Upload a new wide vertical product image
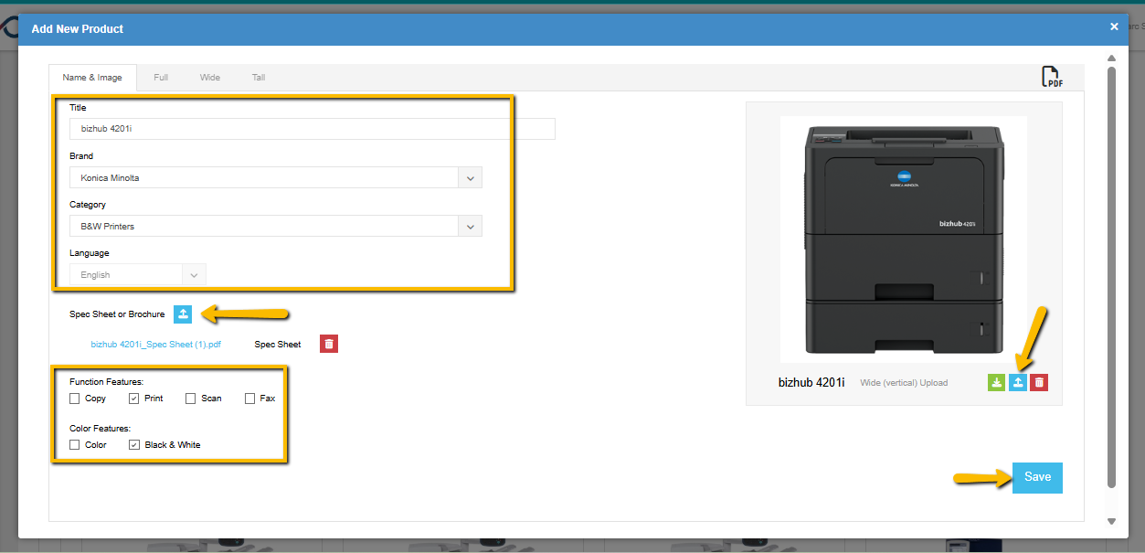This screenshot has height=553, width=1145. point(1018,382)
